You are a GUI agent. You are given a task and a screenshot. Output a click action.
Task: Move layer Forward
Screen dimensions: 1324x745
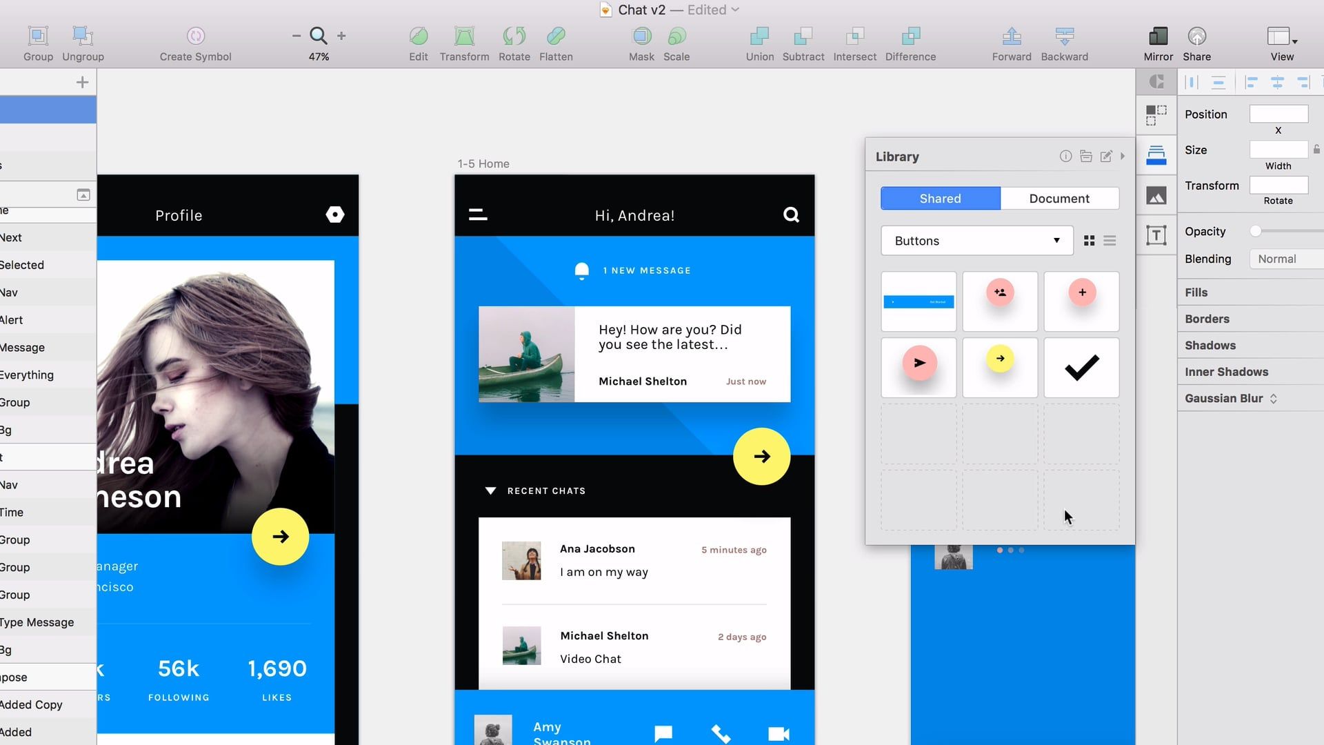click(1012, 36)
